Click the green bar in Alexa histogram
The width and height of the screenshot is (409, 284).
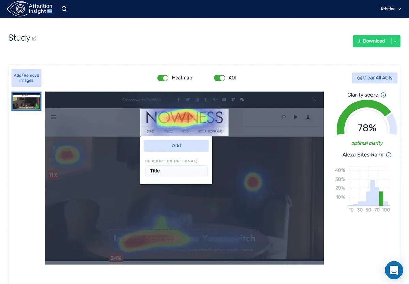coord(381,199)
